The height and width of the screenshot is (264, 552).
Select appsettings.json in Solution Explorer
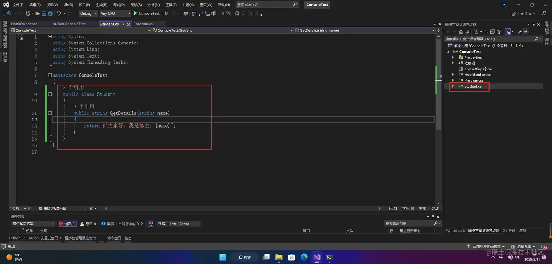478,69
